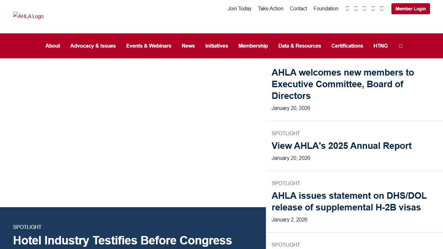Select the middle of the five header social icons

(365, 8)
